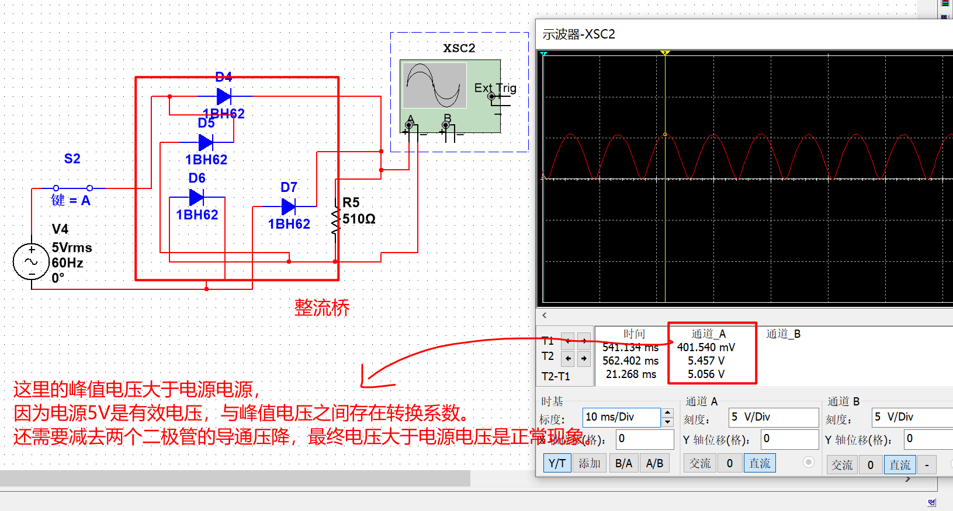
Task: Click the 键 = A switch key label
Action: pos(71,201)
